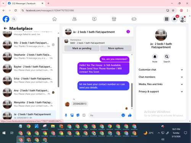
Task: Open the Friends tab
Action: pyautogui.click(x=74, y=19)
